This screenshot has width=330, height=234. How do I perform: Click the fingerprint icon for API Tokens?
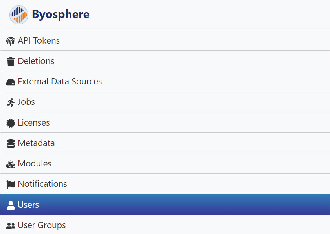click(11, 41)
